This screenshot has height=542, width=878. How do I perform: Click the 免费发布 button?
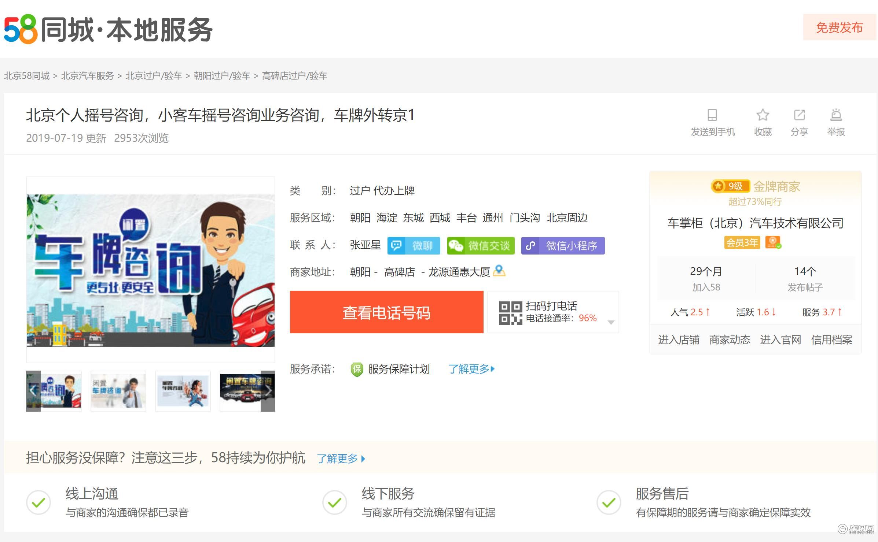click(839, 27)
